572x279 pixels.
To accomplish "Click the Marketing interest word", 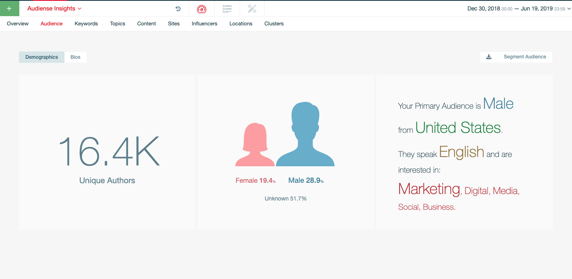I will [x=429, y=189].
